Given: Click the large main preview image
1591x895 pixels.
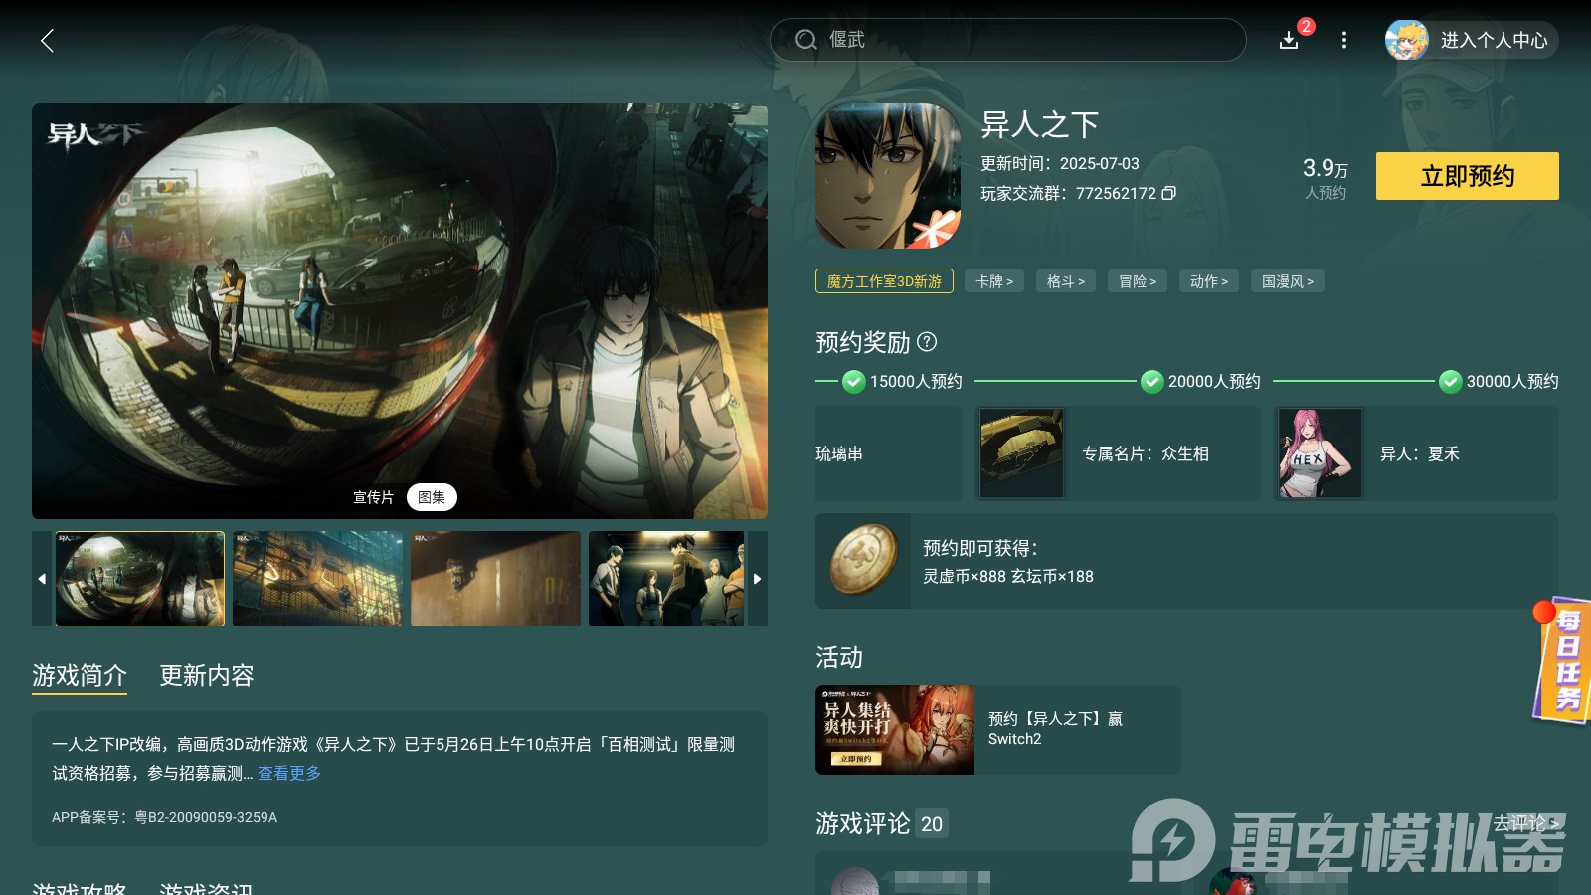Looking at the screenshot, I should [x=400, y=311].
